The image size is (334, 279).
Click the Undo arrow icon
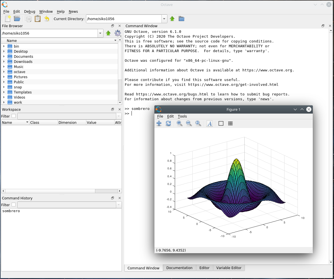click(47, 19)
